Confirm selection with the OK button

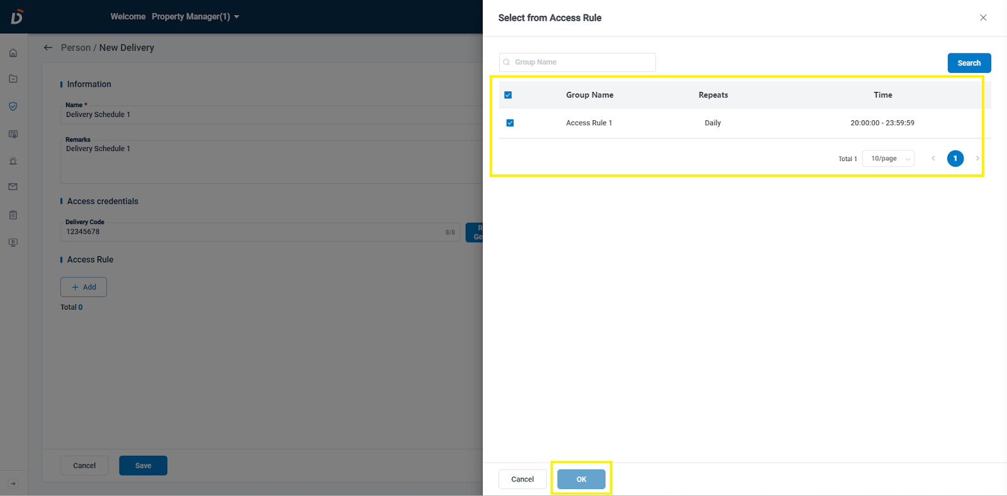pyautogui.click(x=581, y=479)
